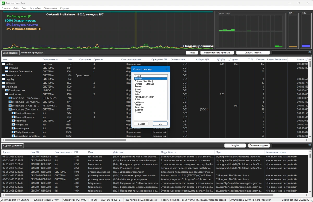313x202 pixels.
Task: Click the csrss.exe process icon
Action: [4, 83]
